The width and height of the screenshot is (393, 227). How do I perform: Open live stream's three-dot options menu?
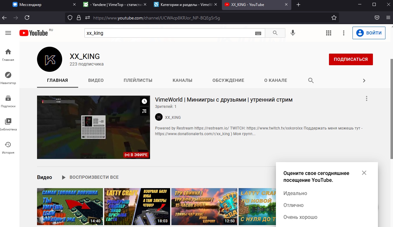point(366,98)
